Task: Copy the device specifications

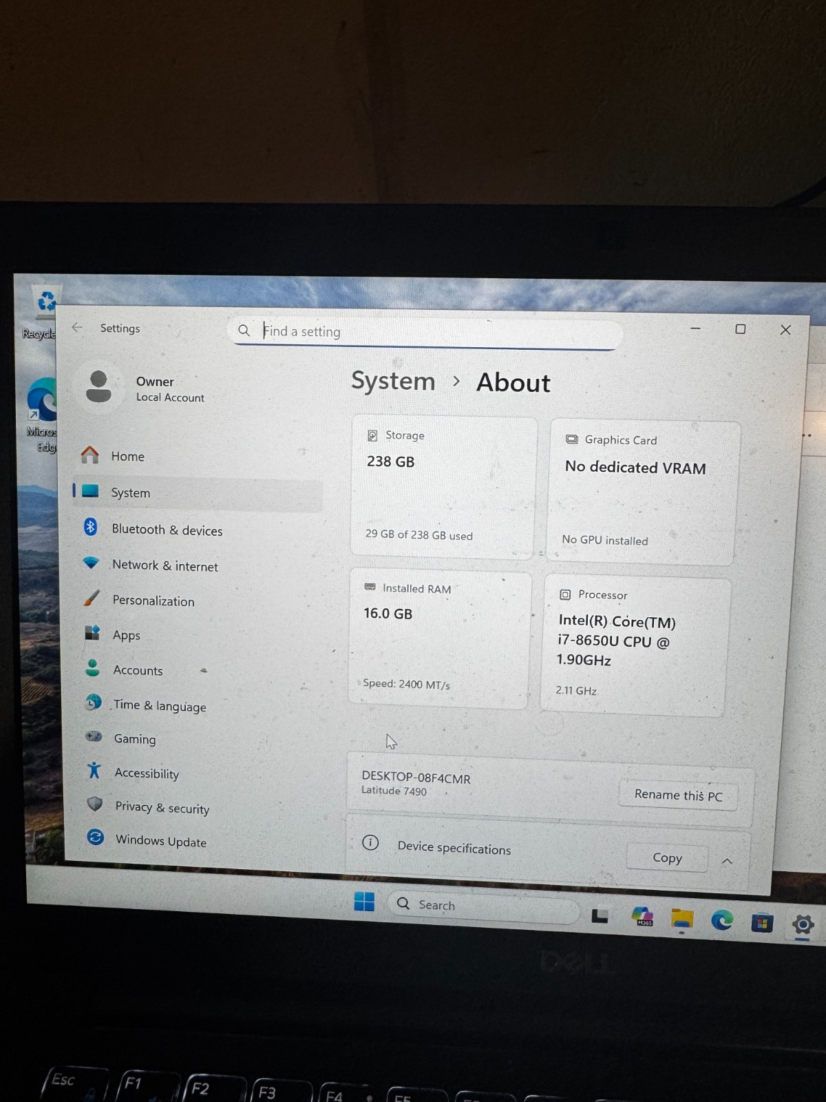Action: click(667, 857)
